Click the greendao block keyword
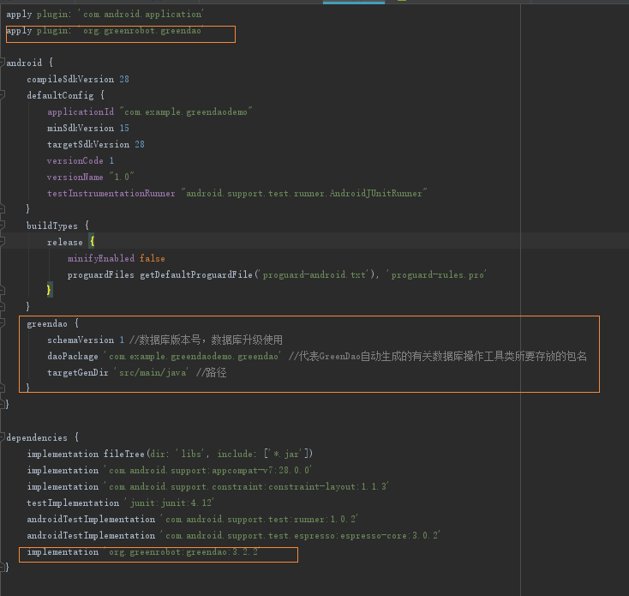 (x=47, y=323)
